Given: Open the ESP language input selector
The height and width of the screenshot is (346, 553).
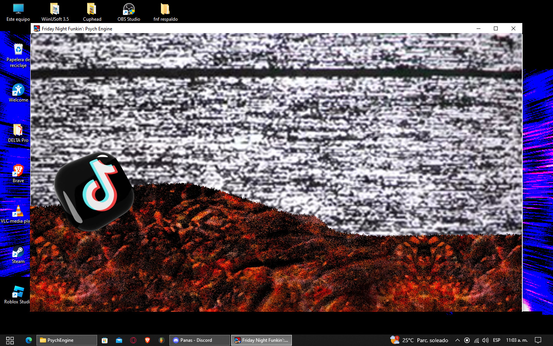Looking at the screenshot, I should (497, 340).
